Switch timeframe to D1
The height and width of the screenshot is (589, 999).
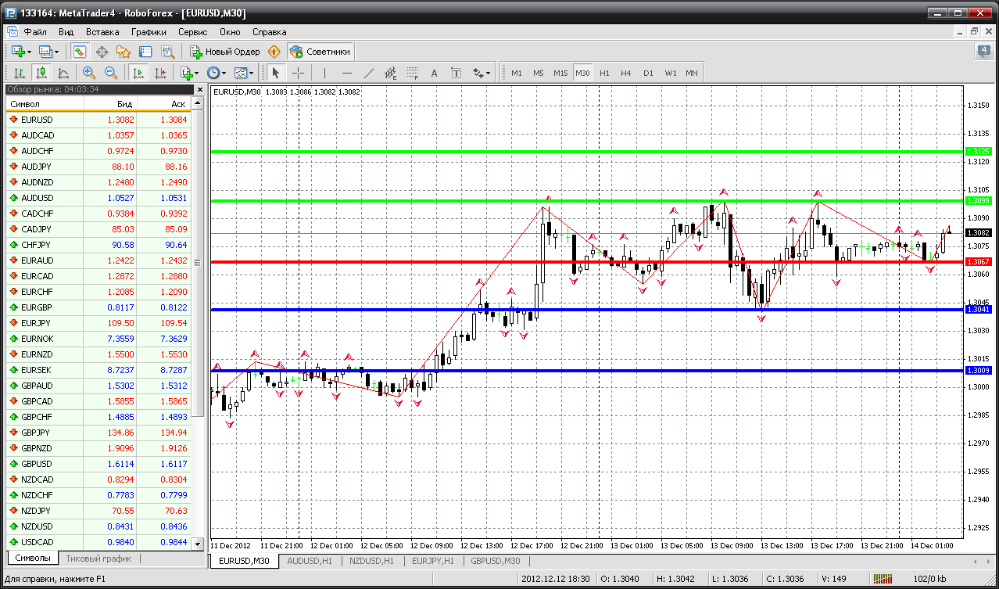pos(648,73)
